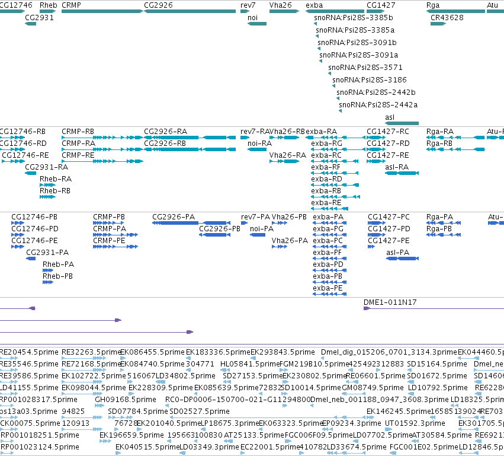Select the CG12746-RE transcript label
The height and width of the screenshot is (456, 504).
click(x=25, y=155)
